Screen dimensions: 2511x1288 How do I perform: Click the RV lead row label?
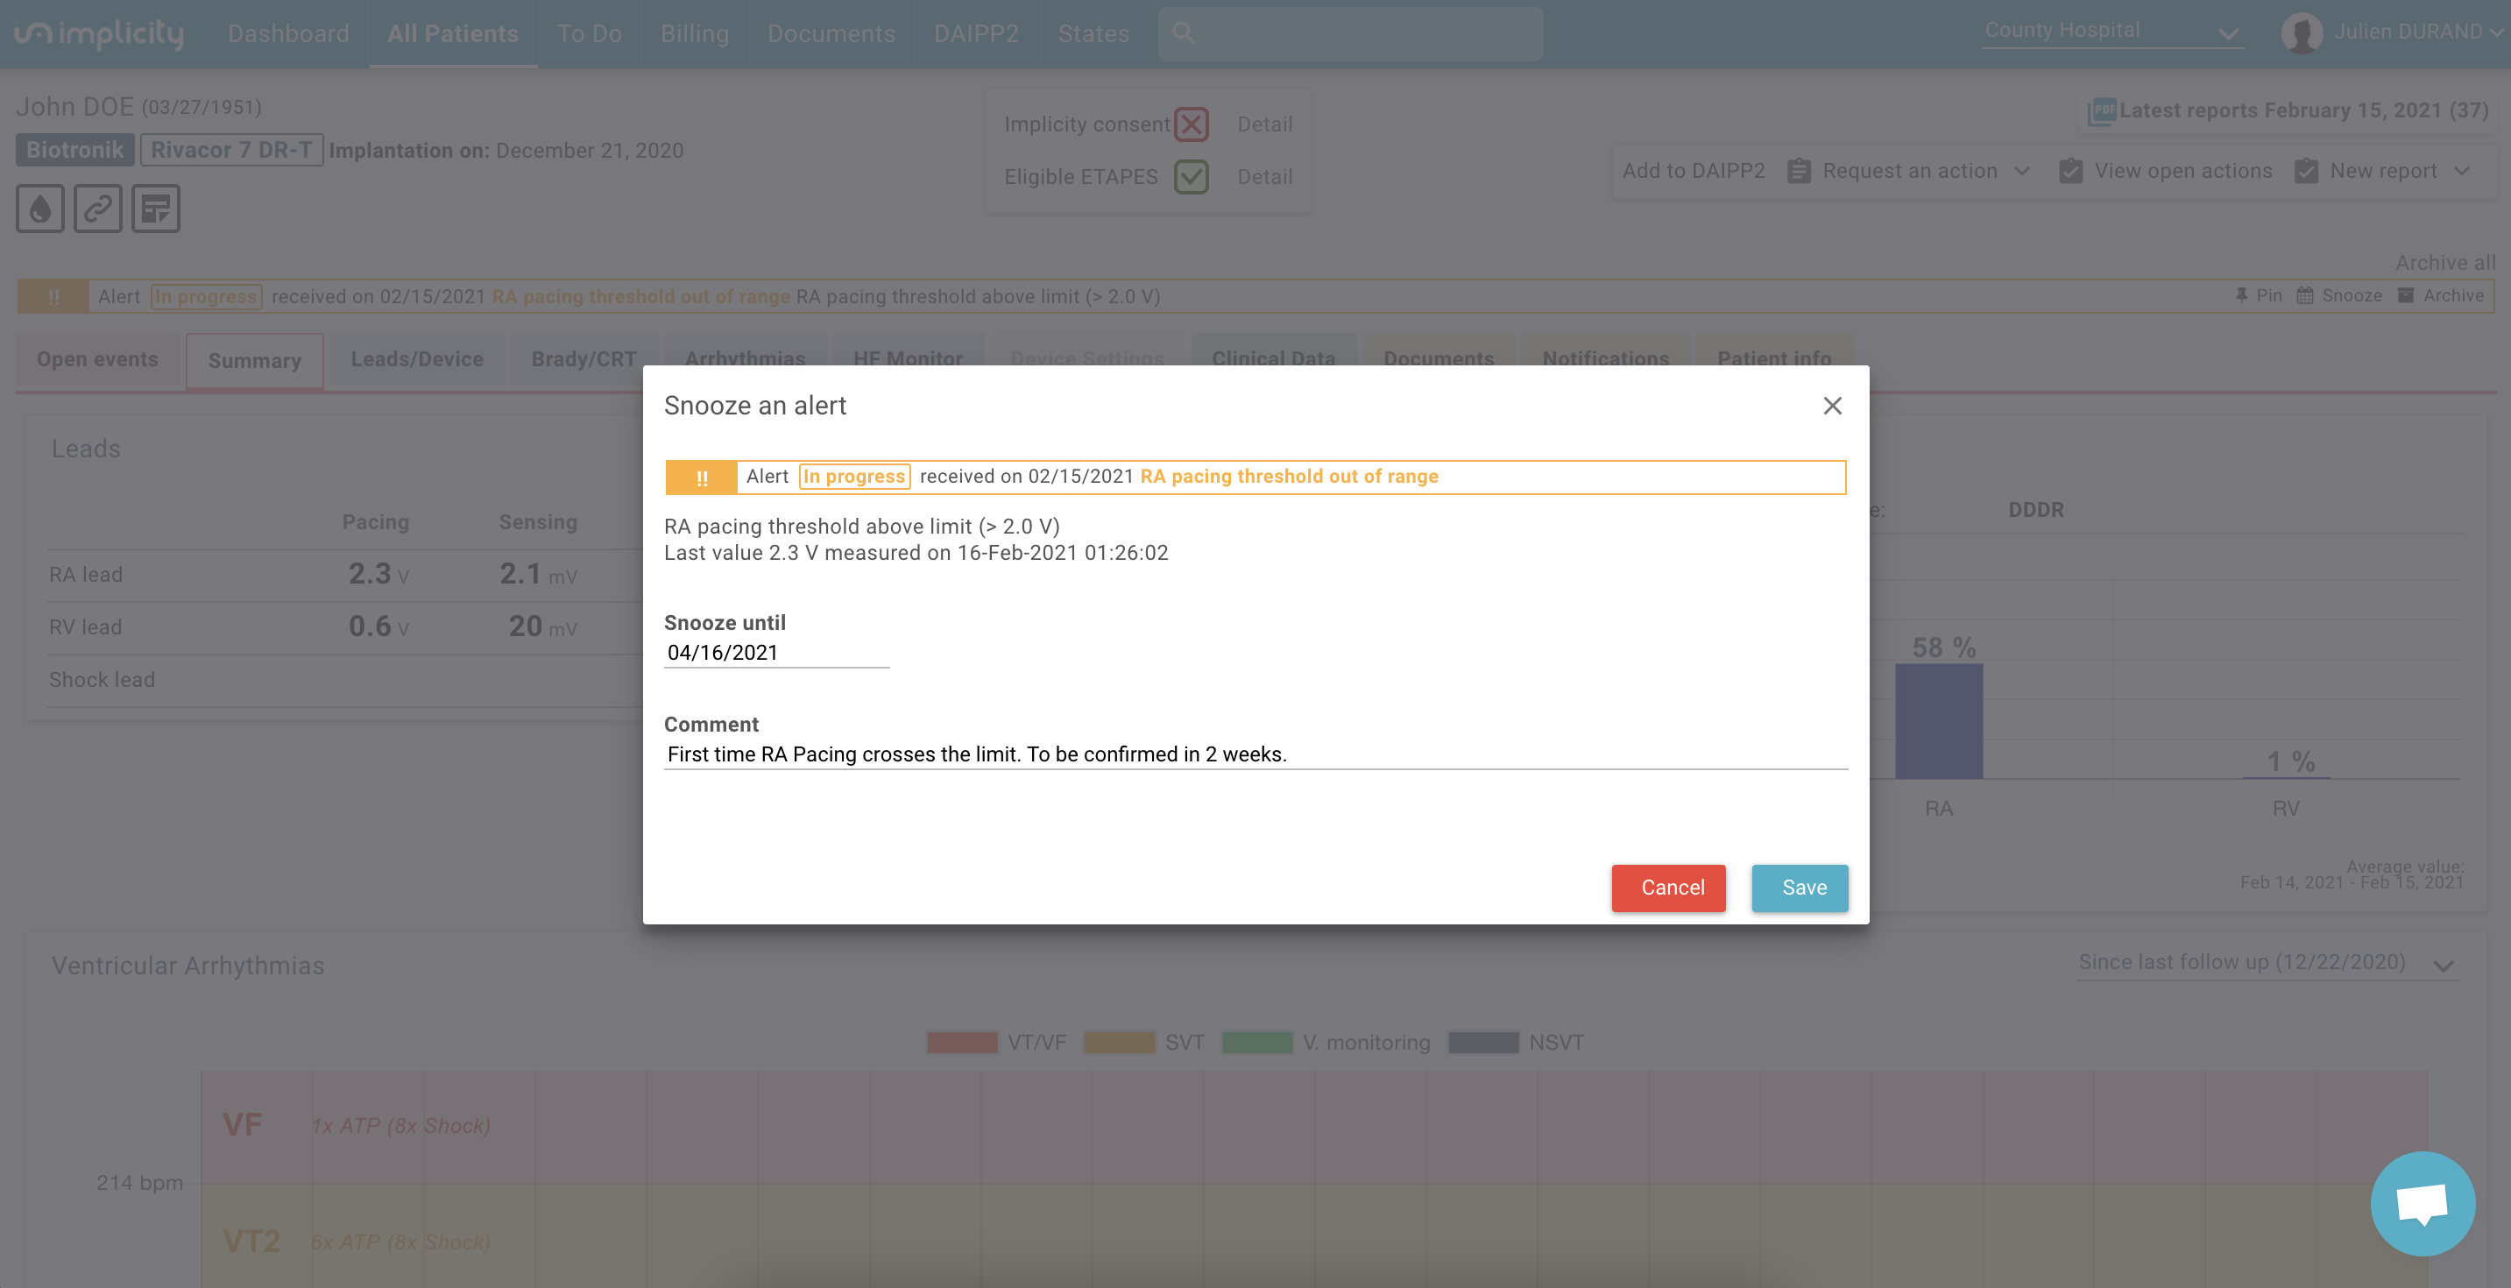coord(86,628)
